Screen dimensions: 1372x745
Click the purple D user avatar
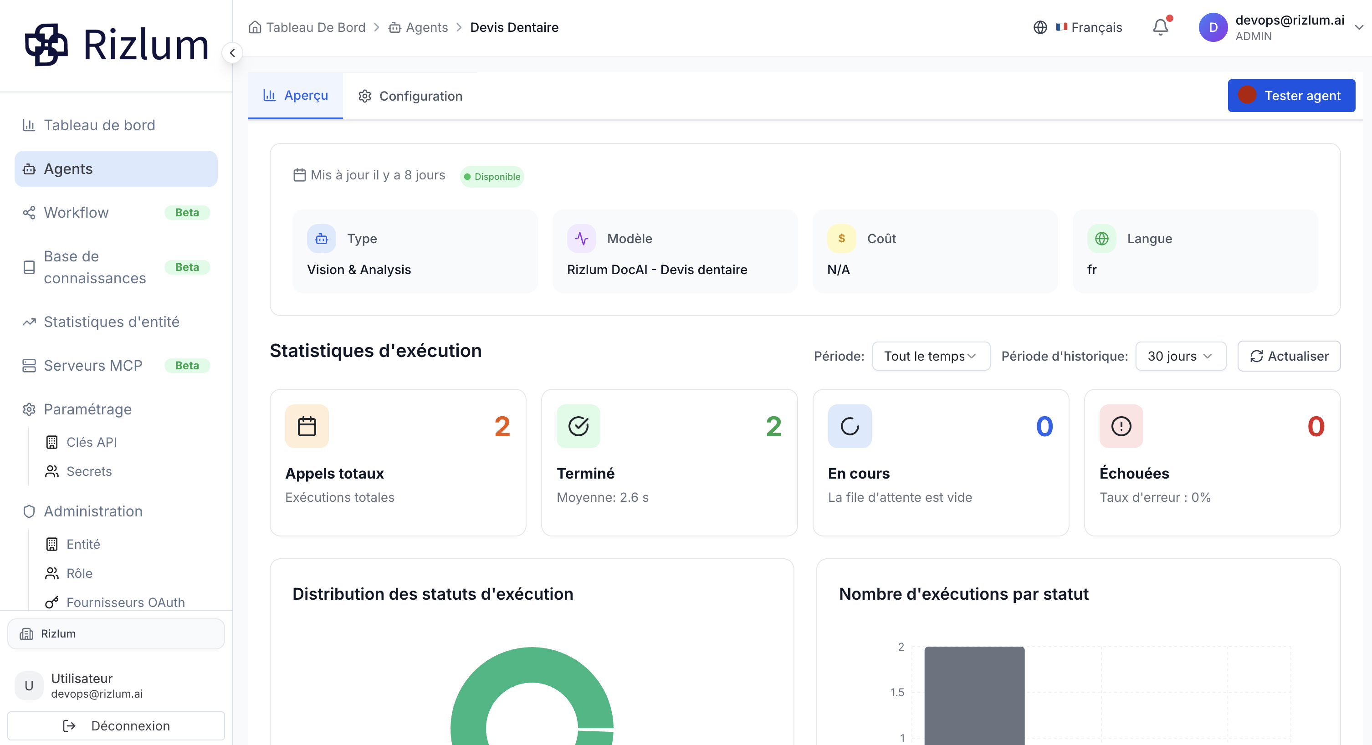[x=1213, y=27]
